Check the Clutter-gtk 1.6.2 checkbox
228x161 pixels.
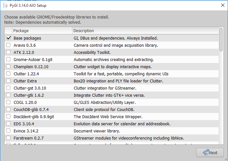(x=8, y=95)
